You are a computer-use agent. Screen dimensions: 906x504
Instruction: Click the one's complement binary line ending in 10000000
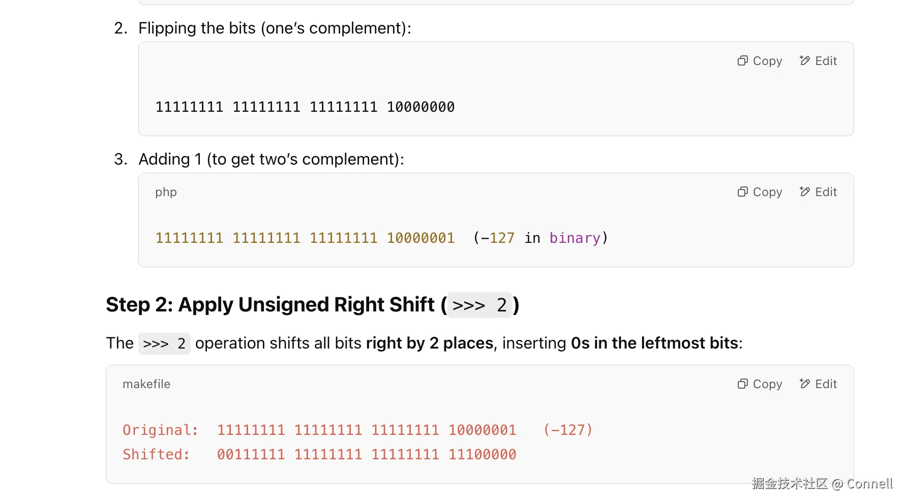coord(305,107)
